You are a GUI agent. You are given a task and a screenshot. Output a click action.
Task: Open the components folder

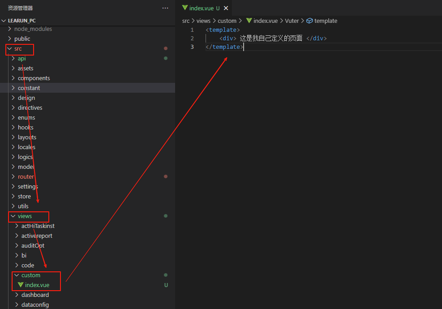[x=34, y=78]
